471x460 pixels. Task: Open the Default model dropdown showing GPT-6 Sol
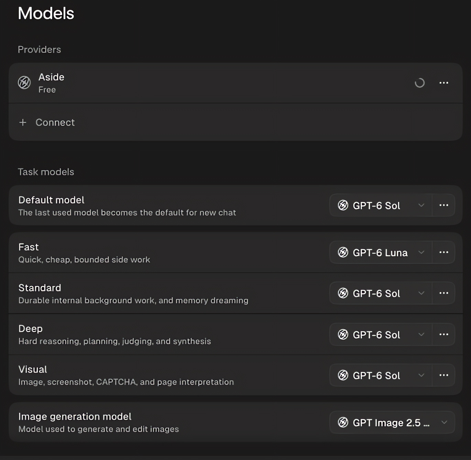tap(381, 205)
